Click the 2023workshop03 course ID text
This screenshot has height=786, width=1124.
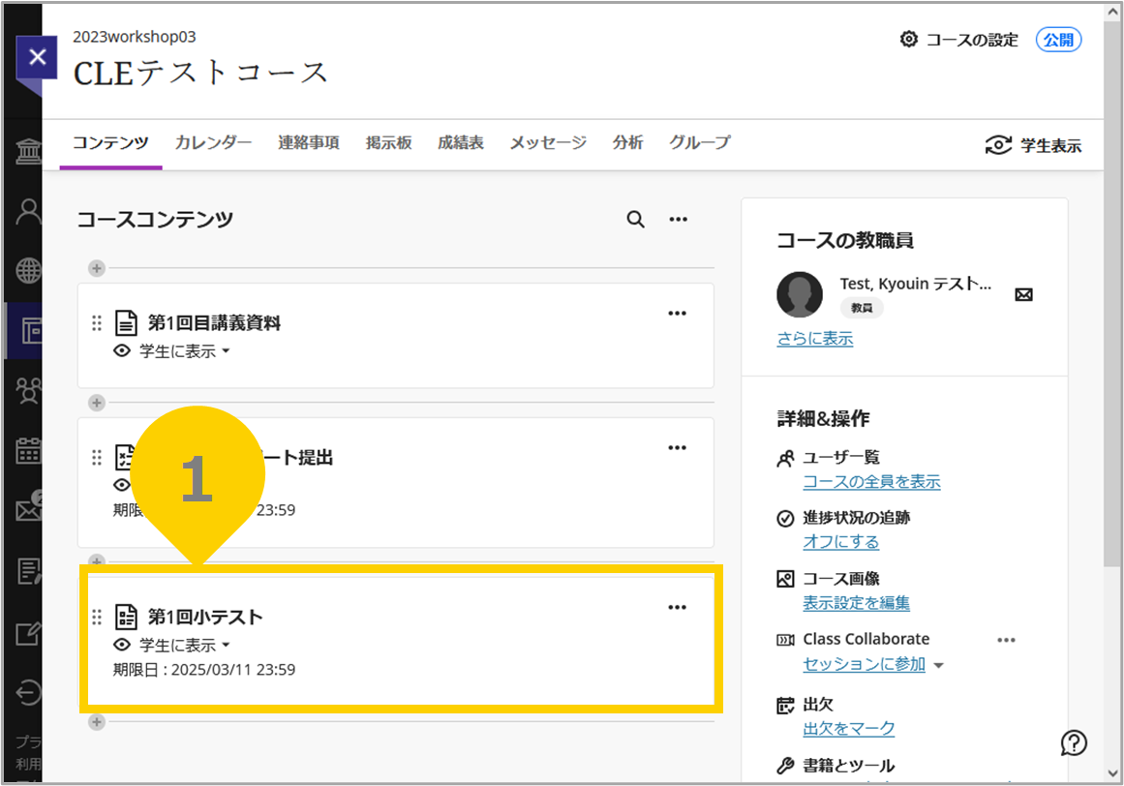[134, 37]
